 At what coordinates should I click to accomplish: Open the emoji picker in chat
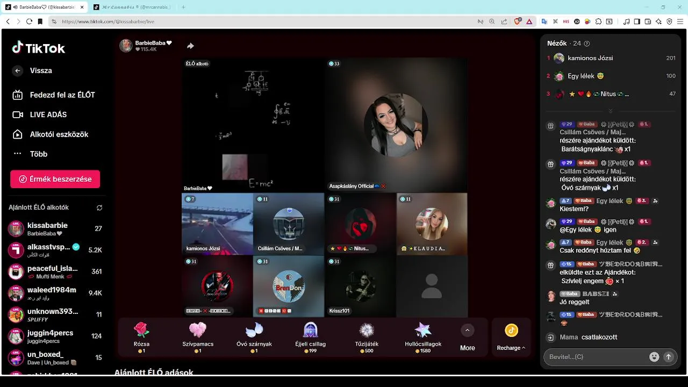coord(654,357)
